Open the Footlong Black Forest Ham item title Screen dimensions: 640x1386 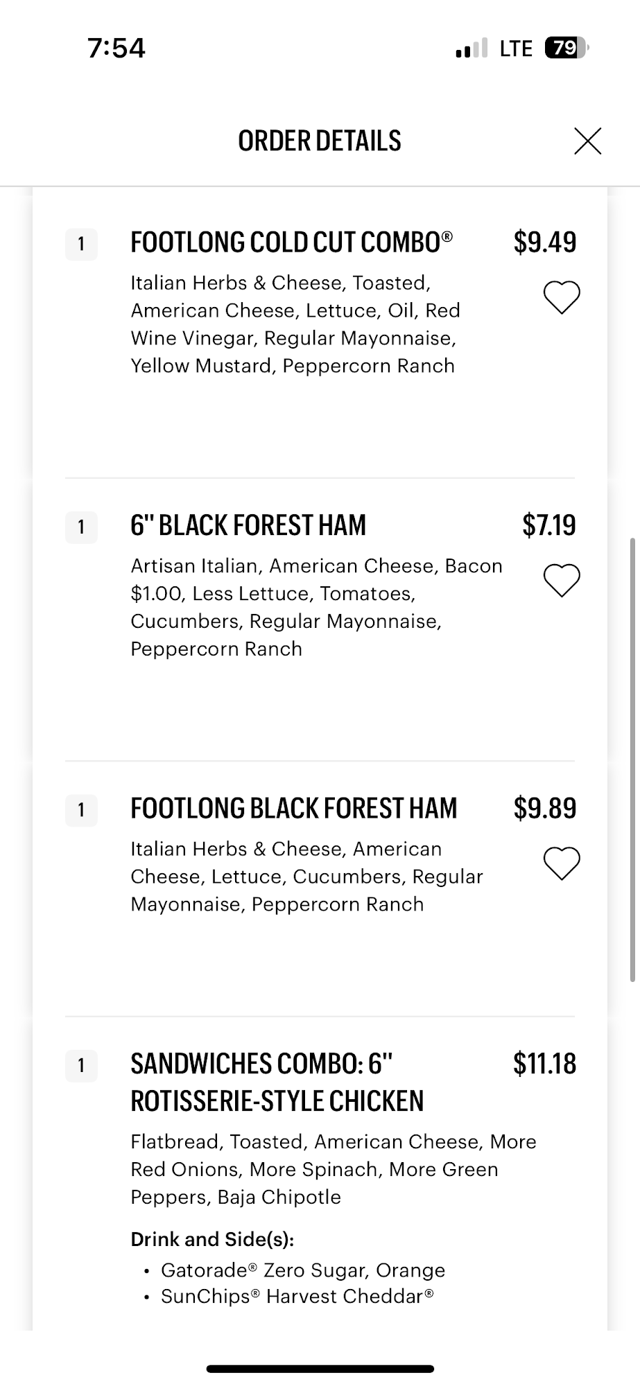pos(294,808)
